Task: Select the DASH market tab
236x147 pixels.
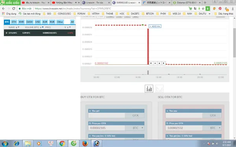Action: click(x=29, y=22)
